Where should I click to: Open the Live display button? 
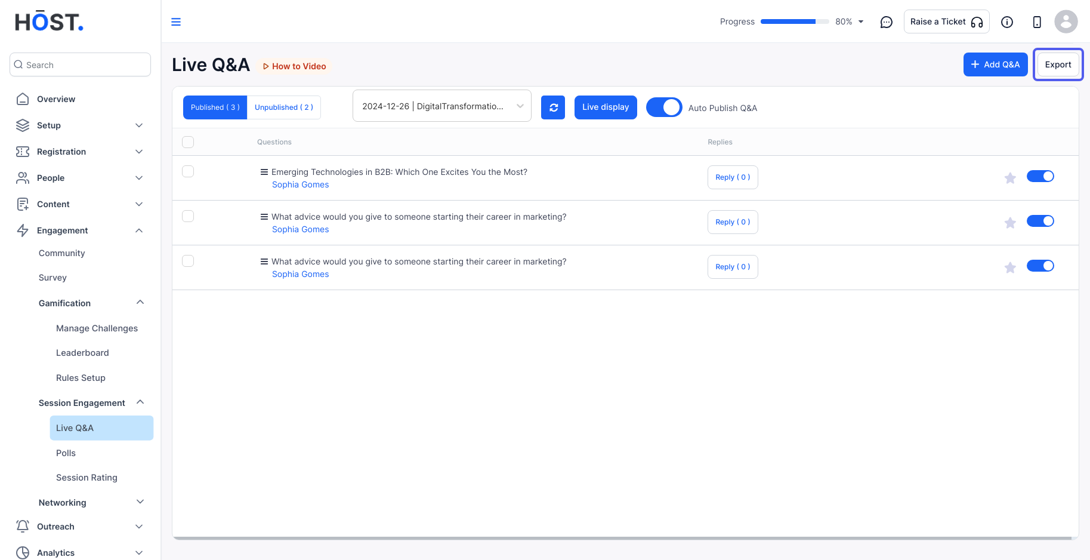click(606, 107)
